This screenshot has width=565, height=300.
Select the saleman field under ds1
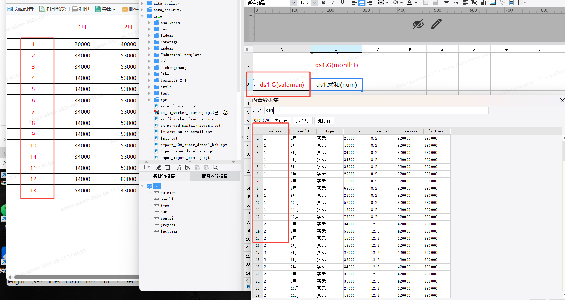click(168, 192)
